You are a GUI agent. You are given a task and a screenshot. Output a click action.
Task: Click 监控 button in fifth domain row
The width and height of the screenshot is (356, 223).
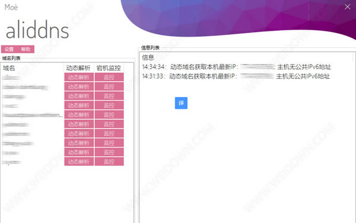(x=109, y=115)
